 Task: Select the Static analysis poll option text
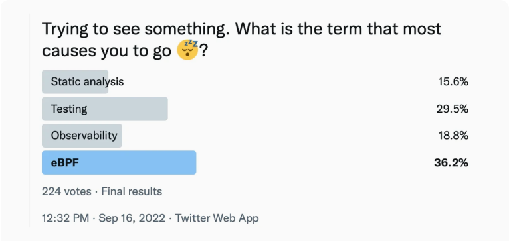tap(87, 82)
